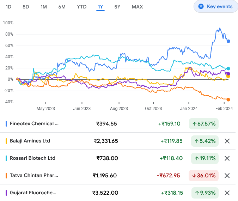Click the Aug 2023 axis label
238x201 pixels.
click(x=119, y=109)
